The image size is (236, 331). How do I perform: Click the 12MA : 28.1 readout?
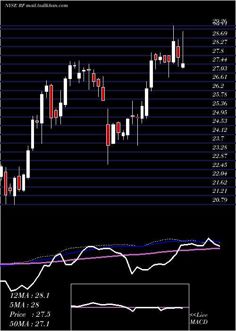[x=29, y=296]
